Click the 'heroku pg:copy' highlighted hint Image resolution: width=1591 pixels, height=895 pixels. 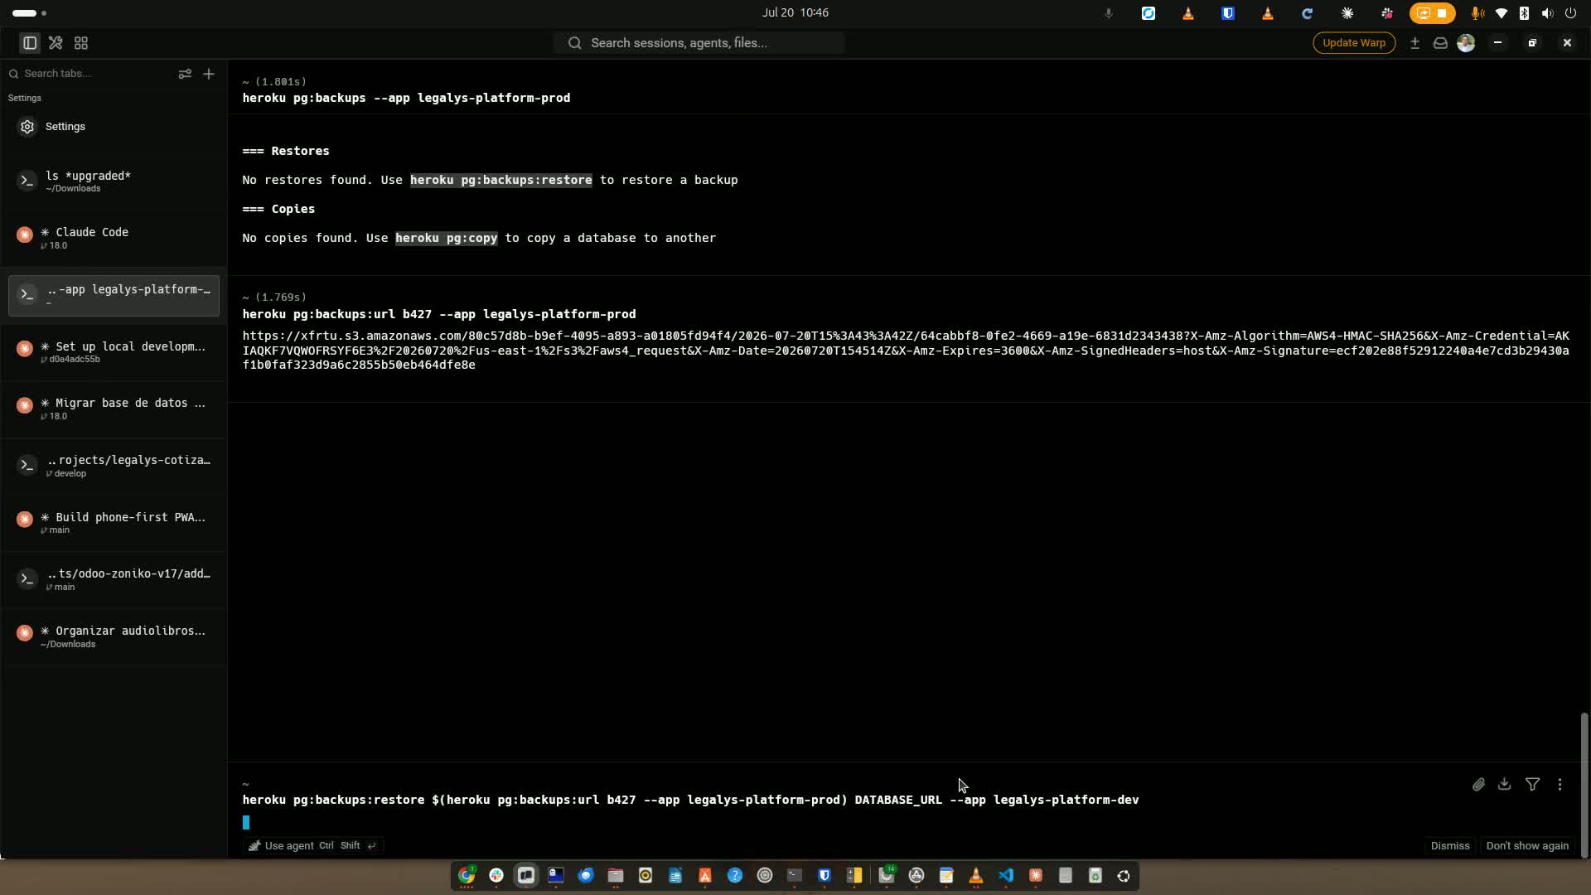tap(446, 238)
